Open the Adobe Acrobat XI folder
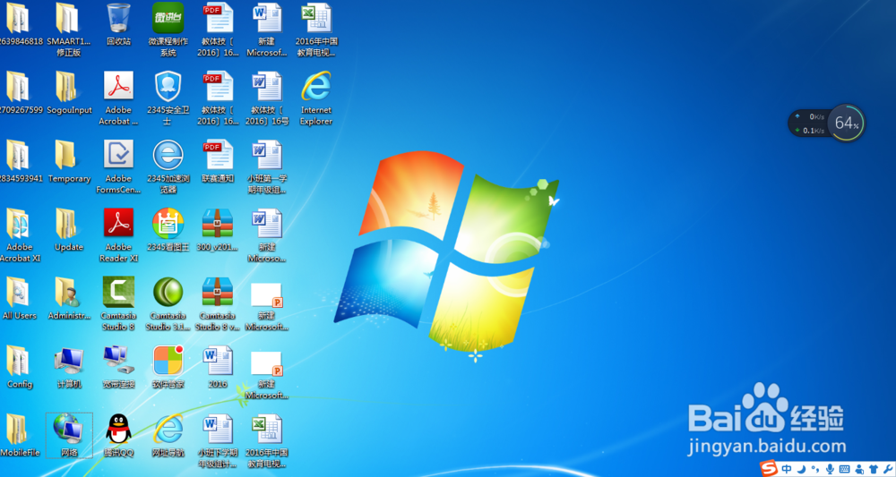 tap(20, 235)
